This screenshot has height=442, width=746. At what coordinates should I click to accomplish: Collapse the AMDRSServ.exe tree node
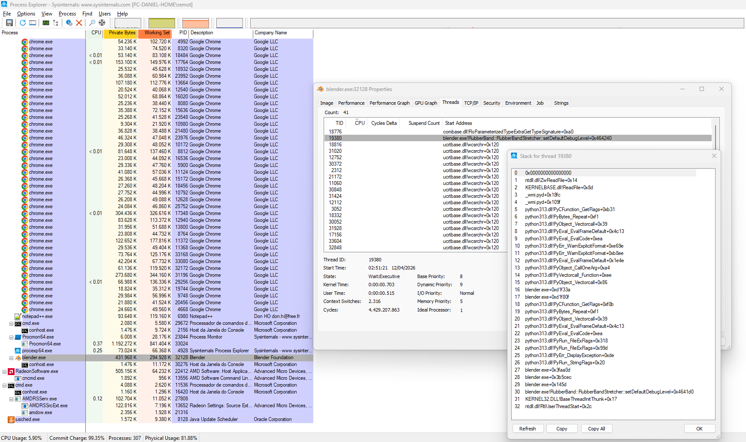[x=12, y=399]
